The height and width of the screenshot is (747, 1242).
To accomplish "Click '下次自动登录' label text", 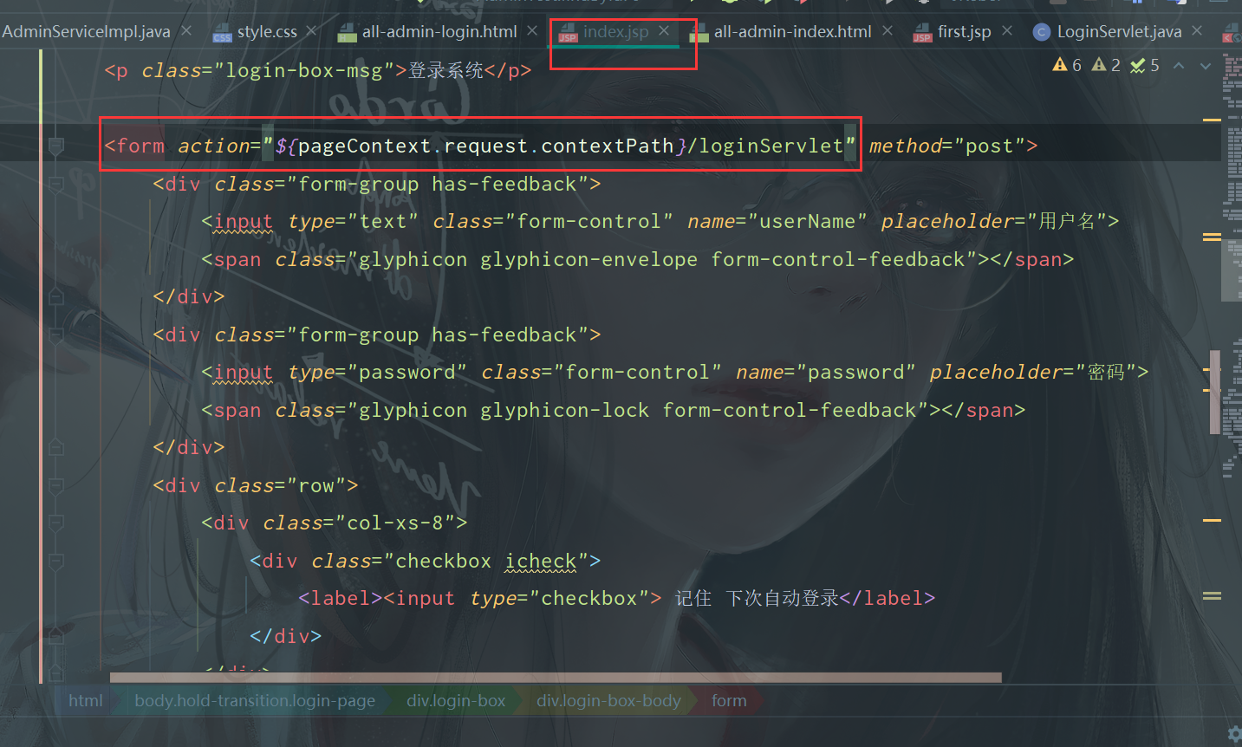I will point(782,599).
